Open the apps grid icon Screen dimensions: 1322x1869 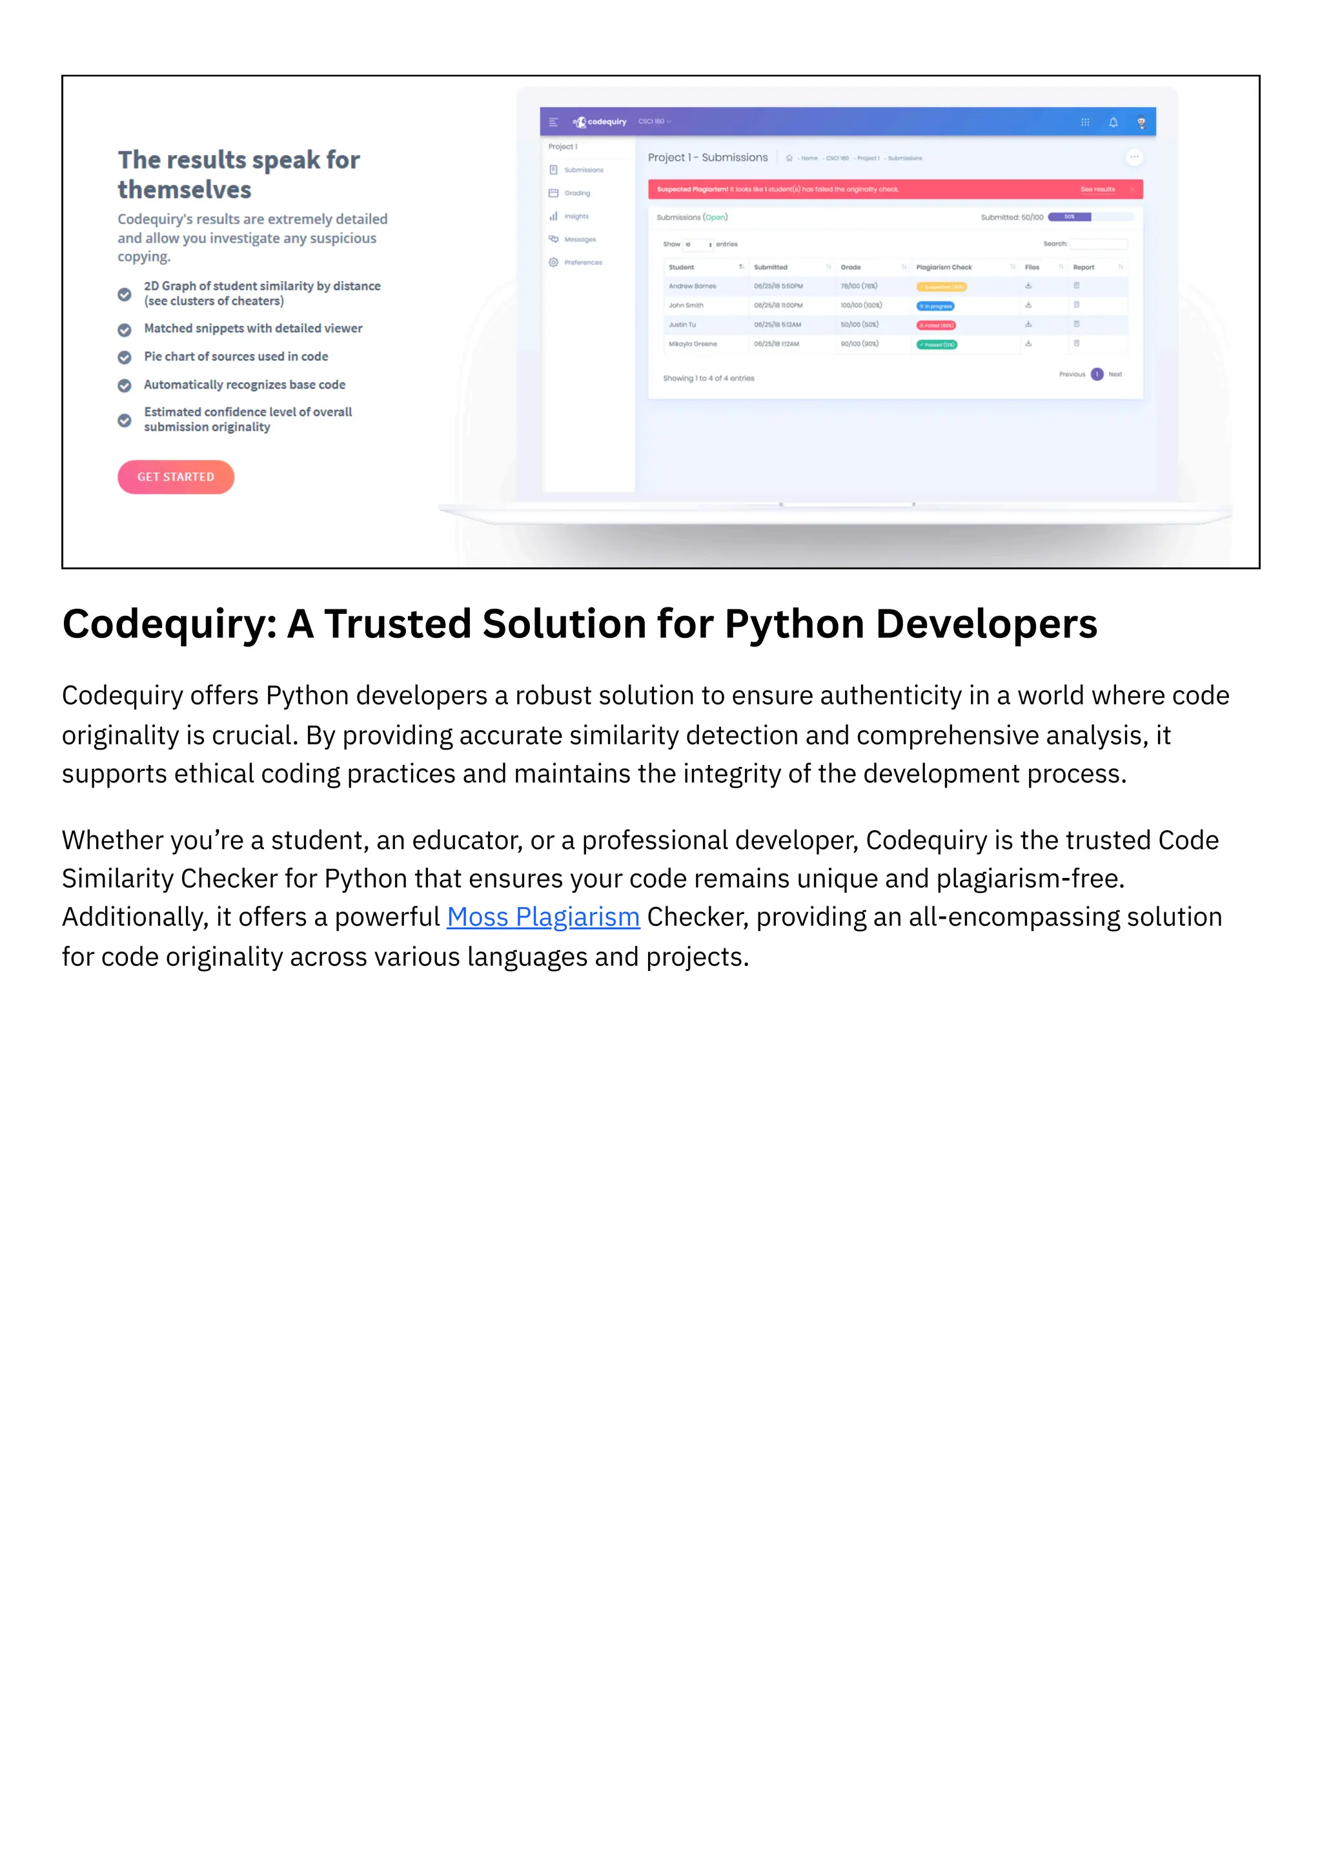(1085, 122)
